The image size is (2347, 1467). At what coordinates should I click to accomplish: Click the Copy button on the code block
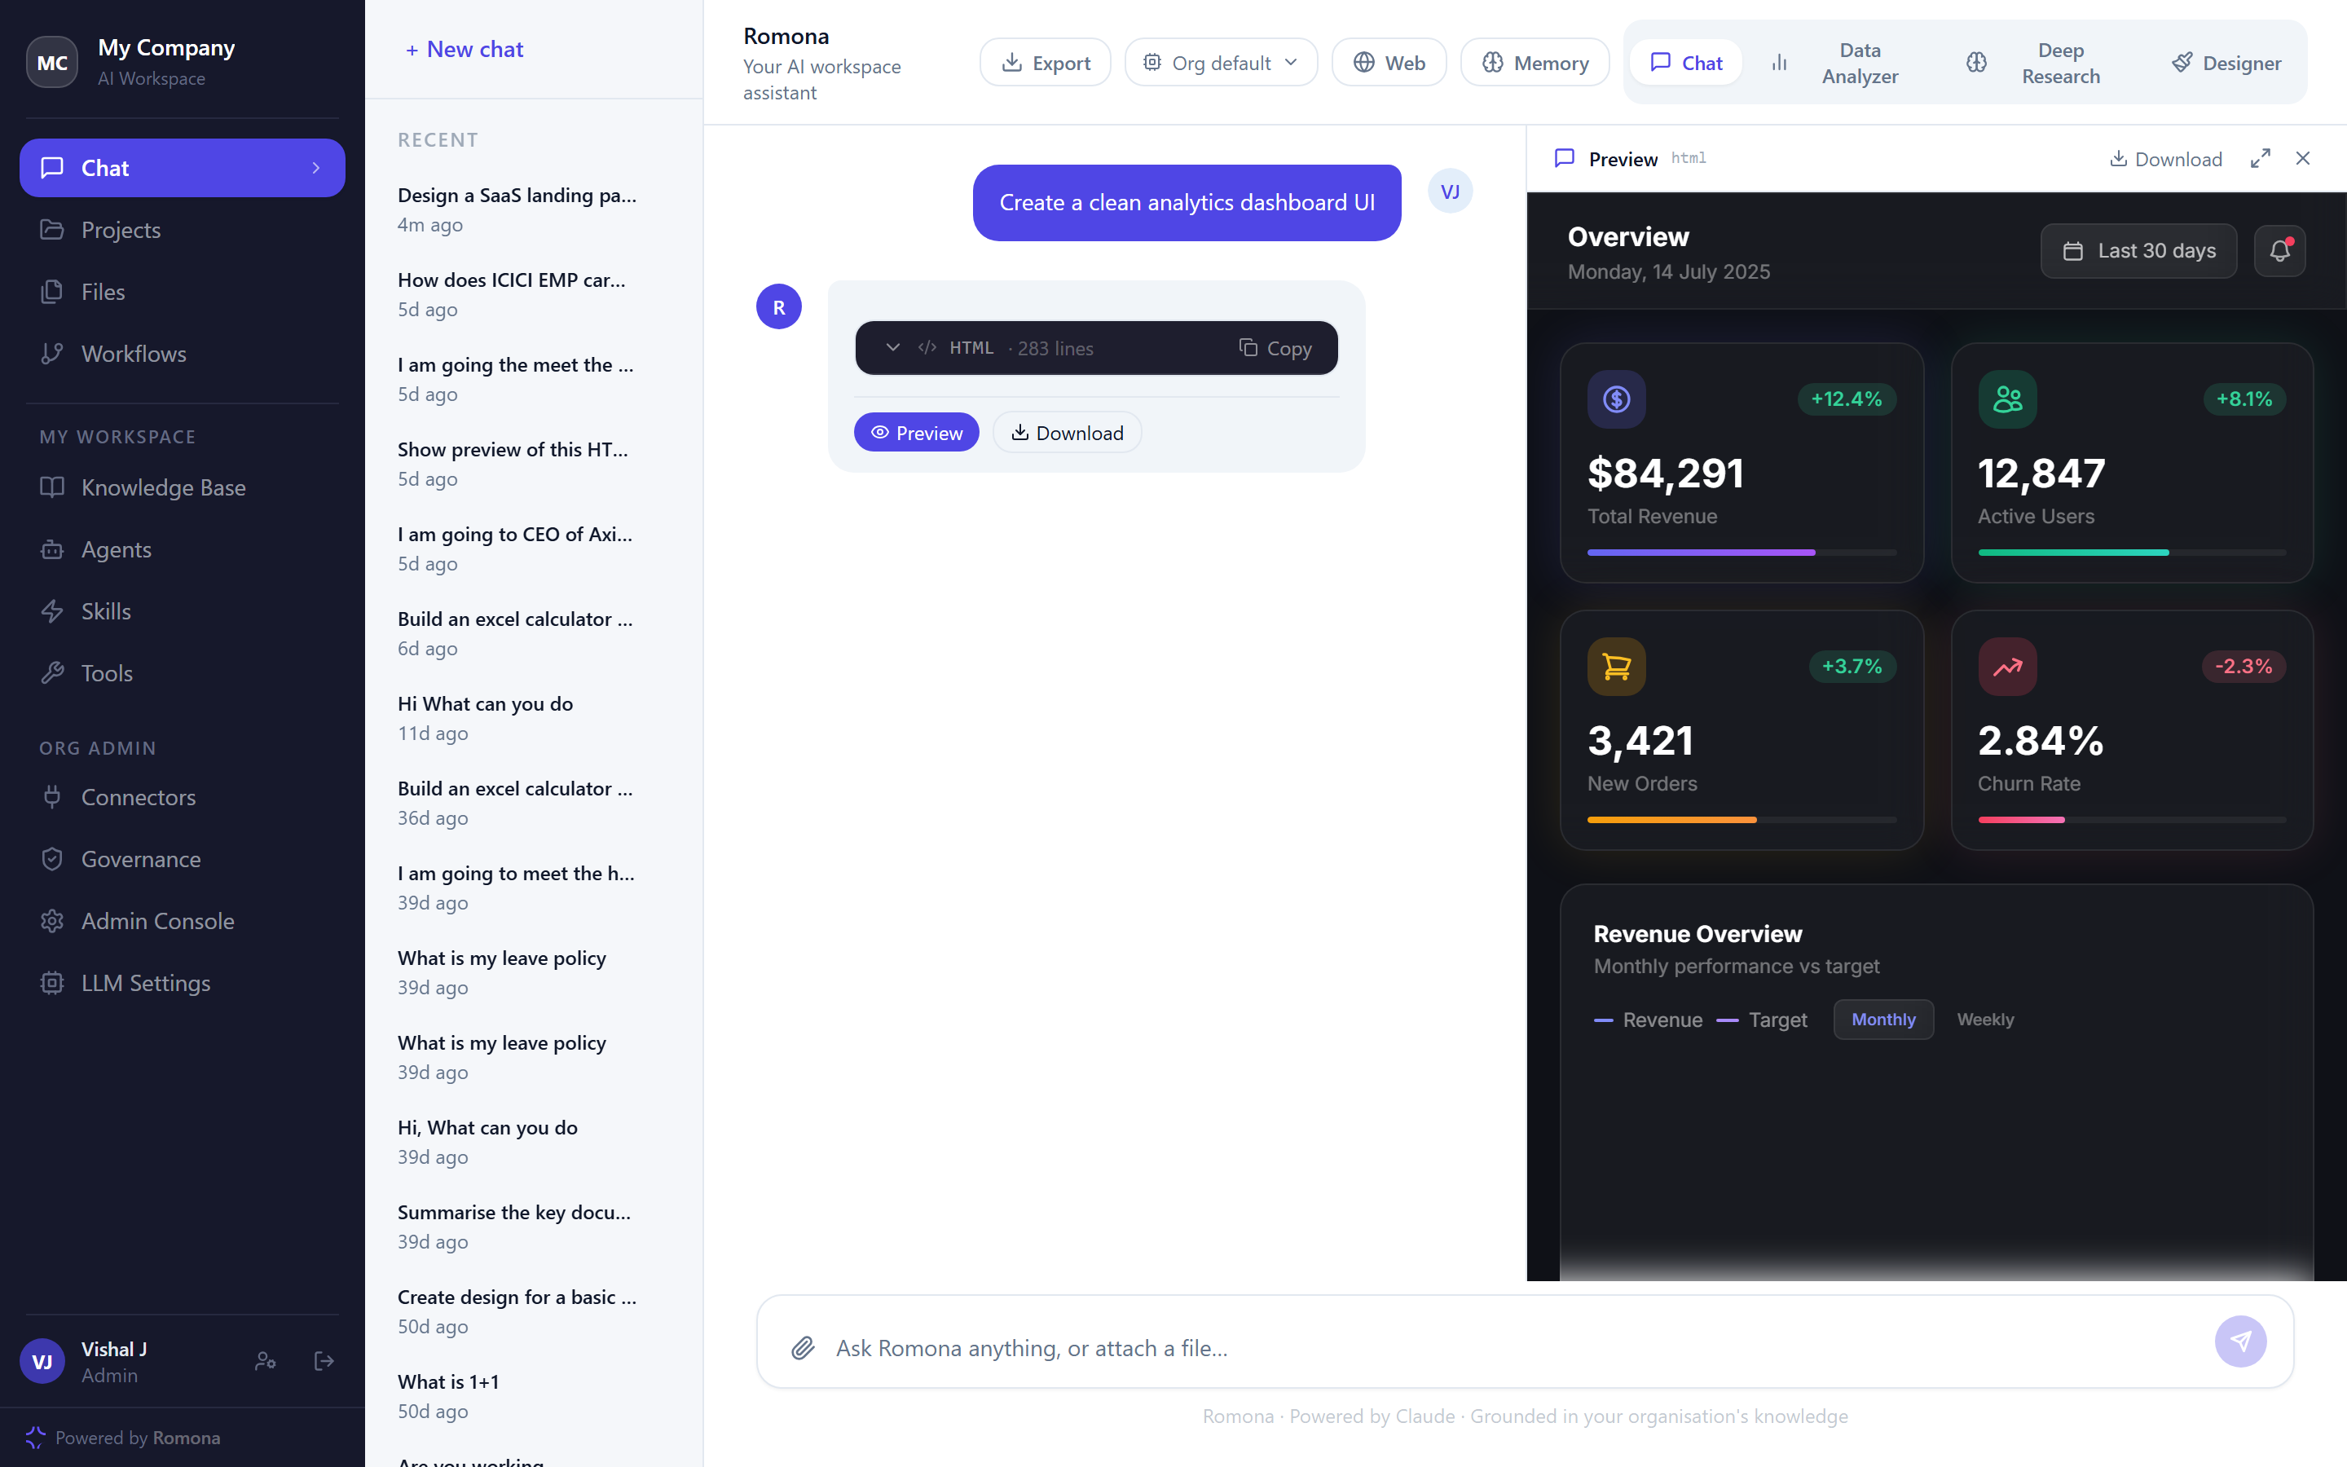tap(1275, 347)
